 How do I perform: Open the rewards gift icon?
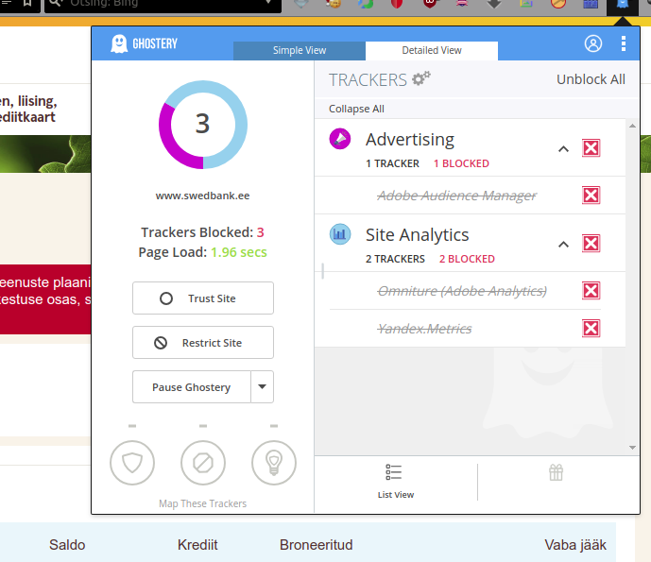click(x=556, y=472)
